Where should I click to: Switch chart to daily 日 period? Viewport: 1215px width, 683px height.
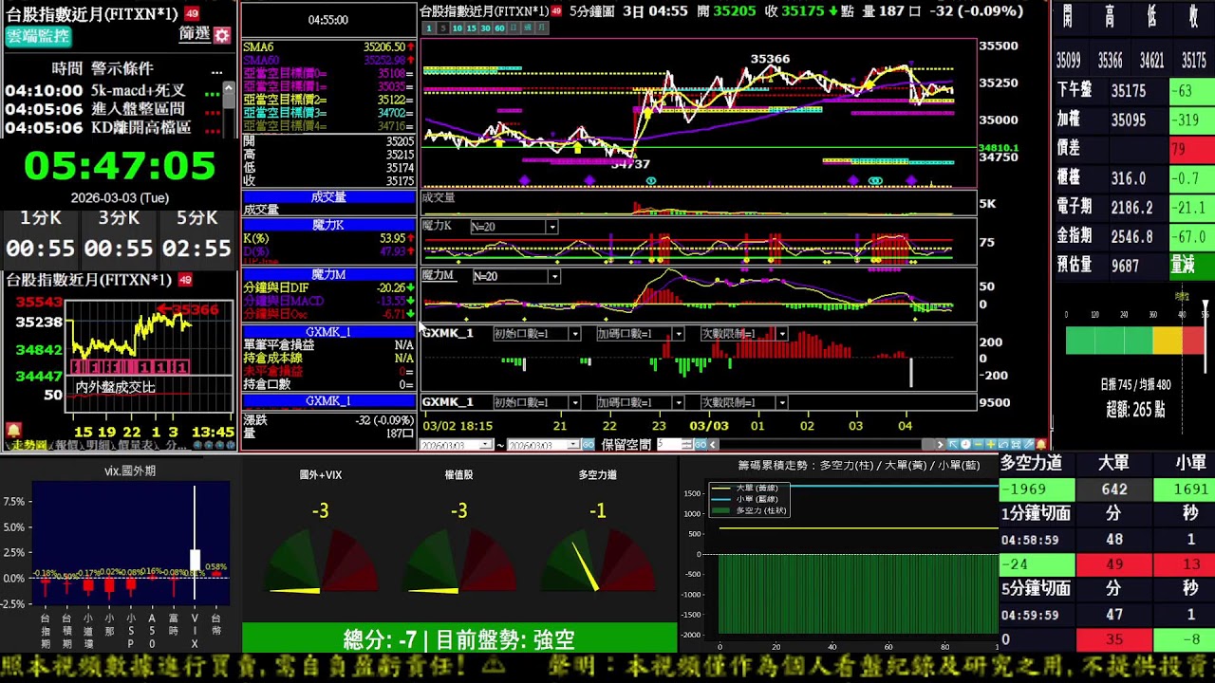point(514,28)
